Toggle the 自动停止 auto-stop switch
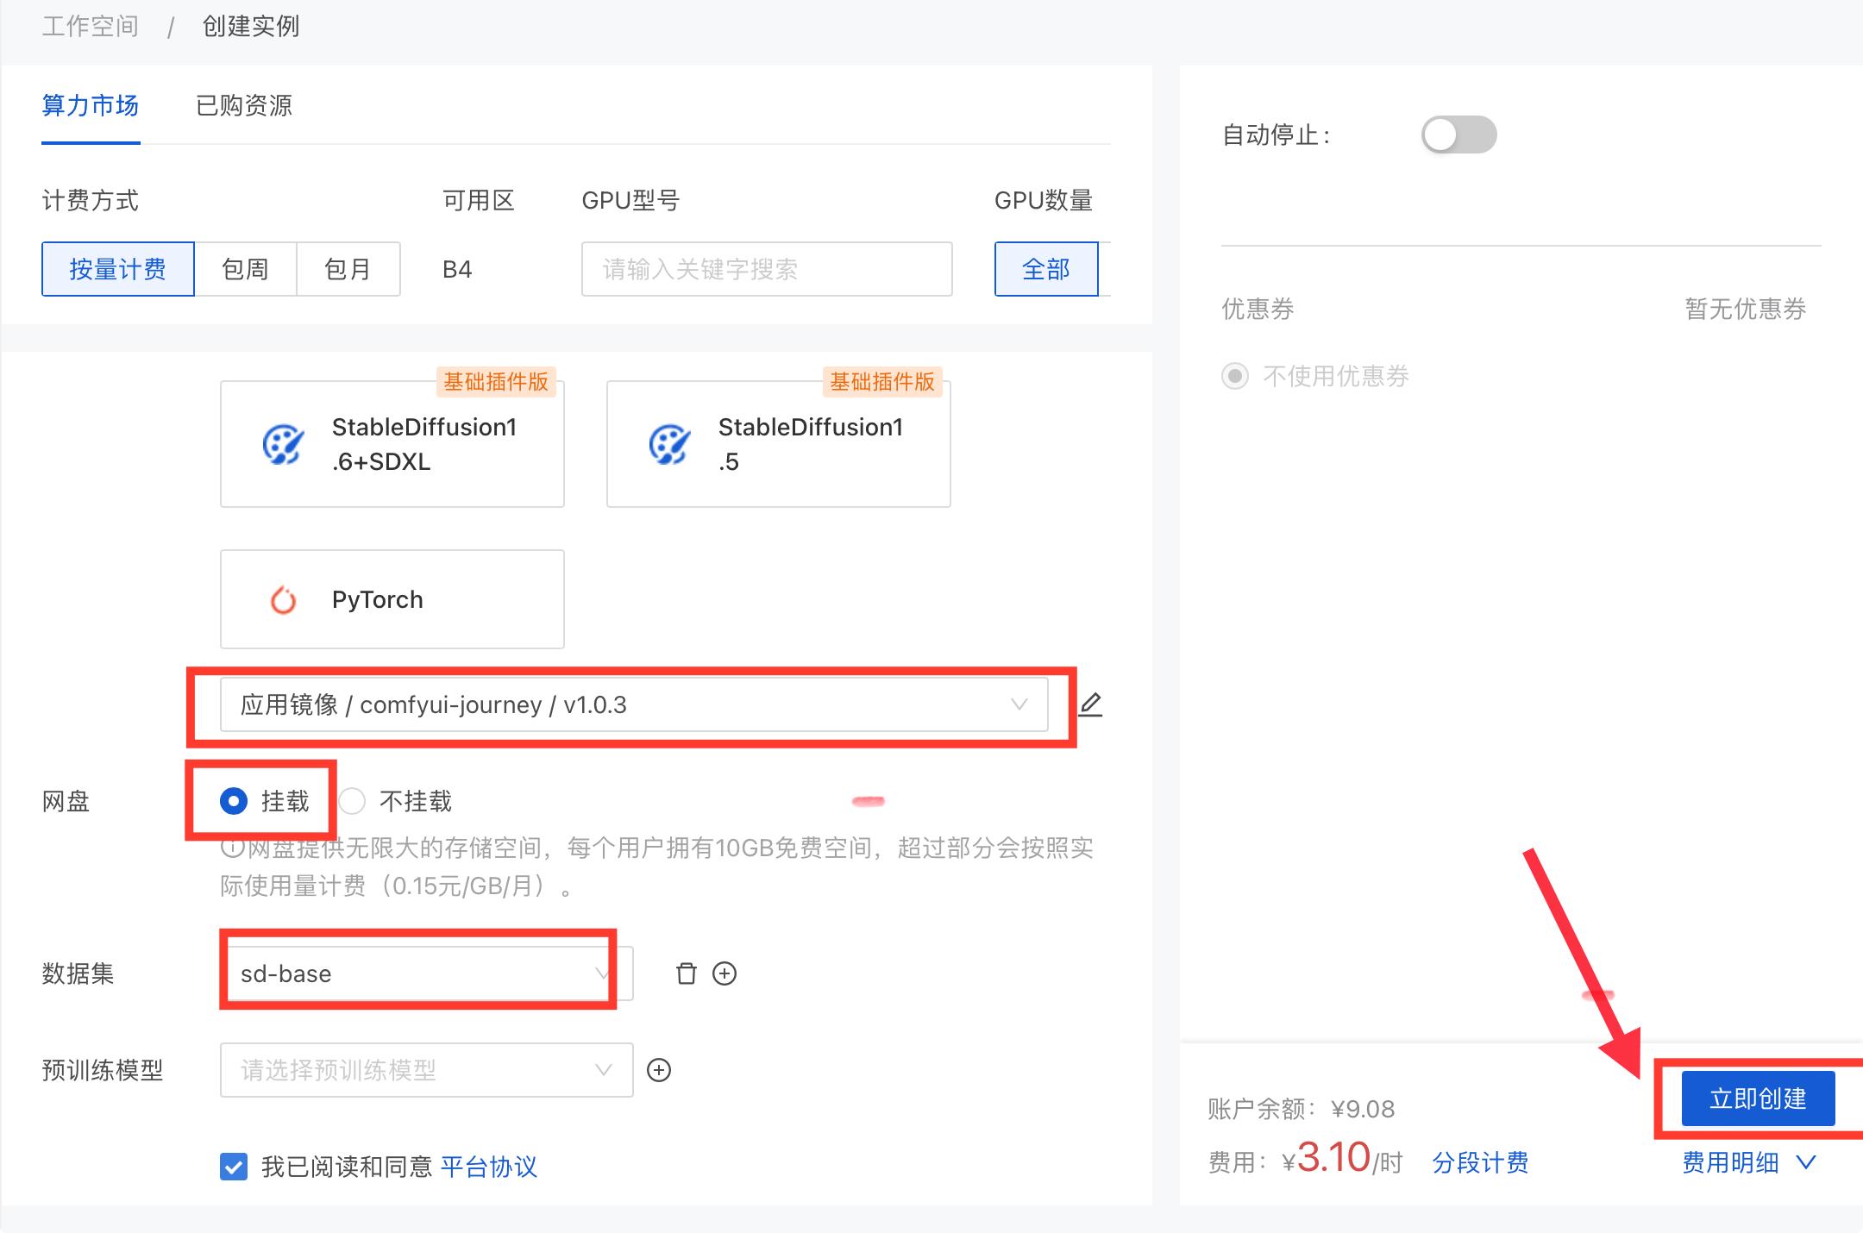Screen dimensions: 1863x1233 point(1458,135)
